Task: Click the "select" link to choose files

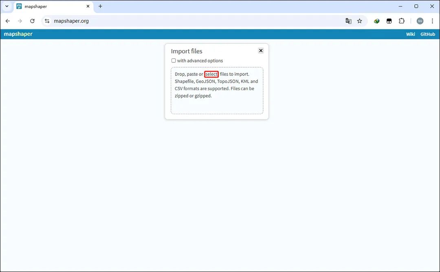Action: point(211,74)
